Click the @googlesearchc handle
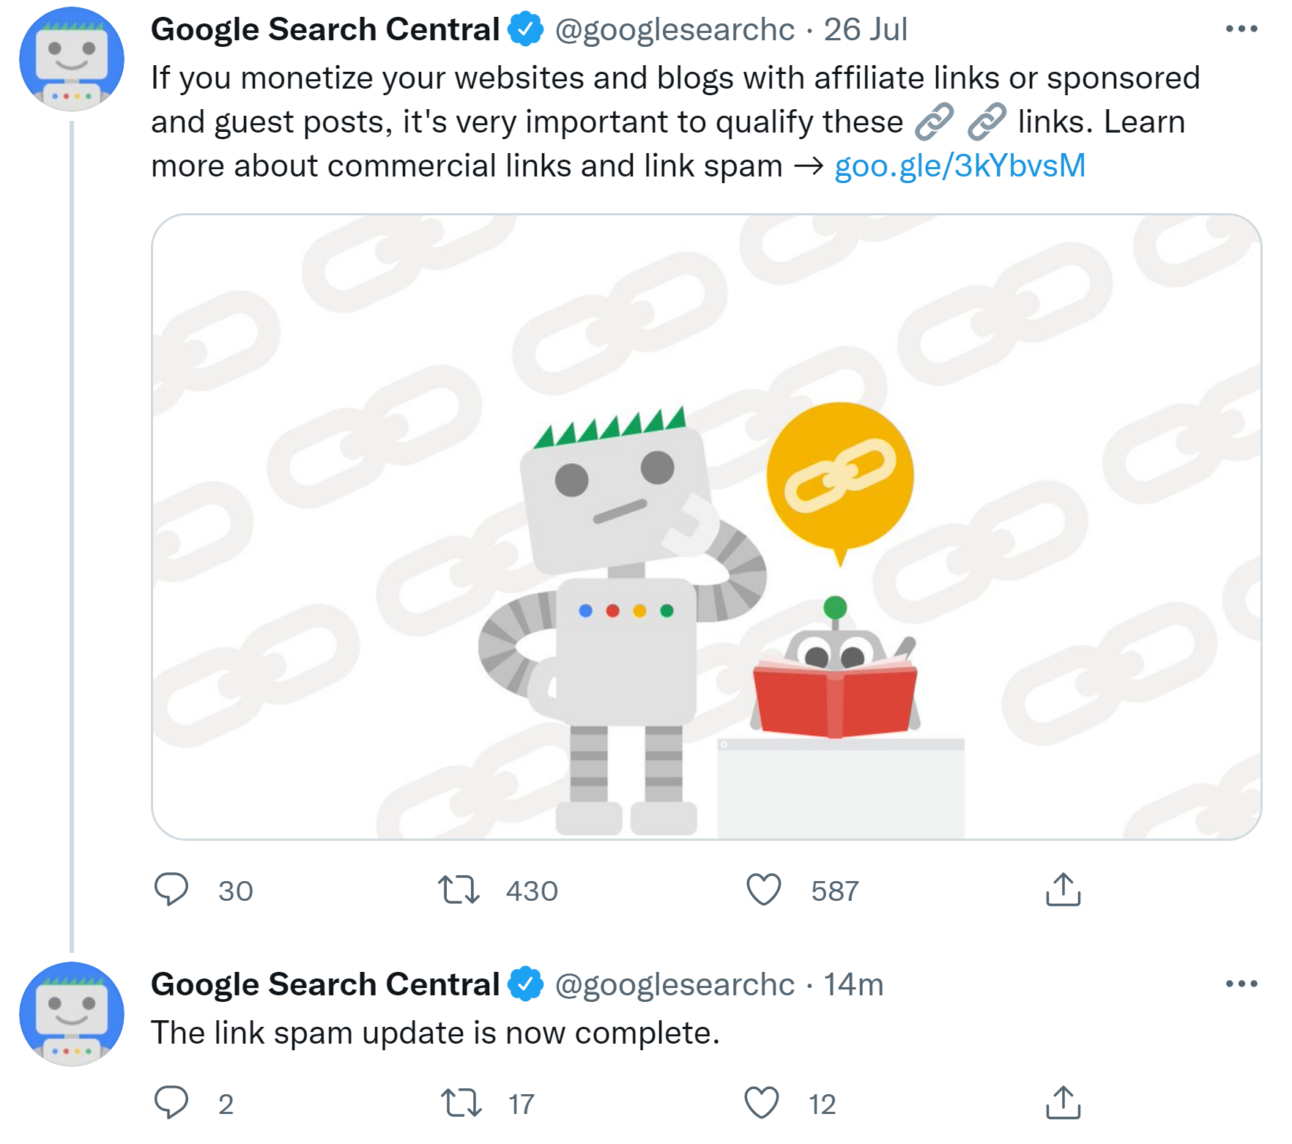This screenshot has height=1144, width=1292. pos(672,29)
